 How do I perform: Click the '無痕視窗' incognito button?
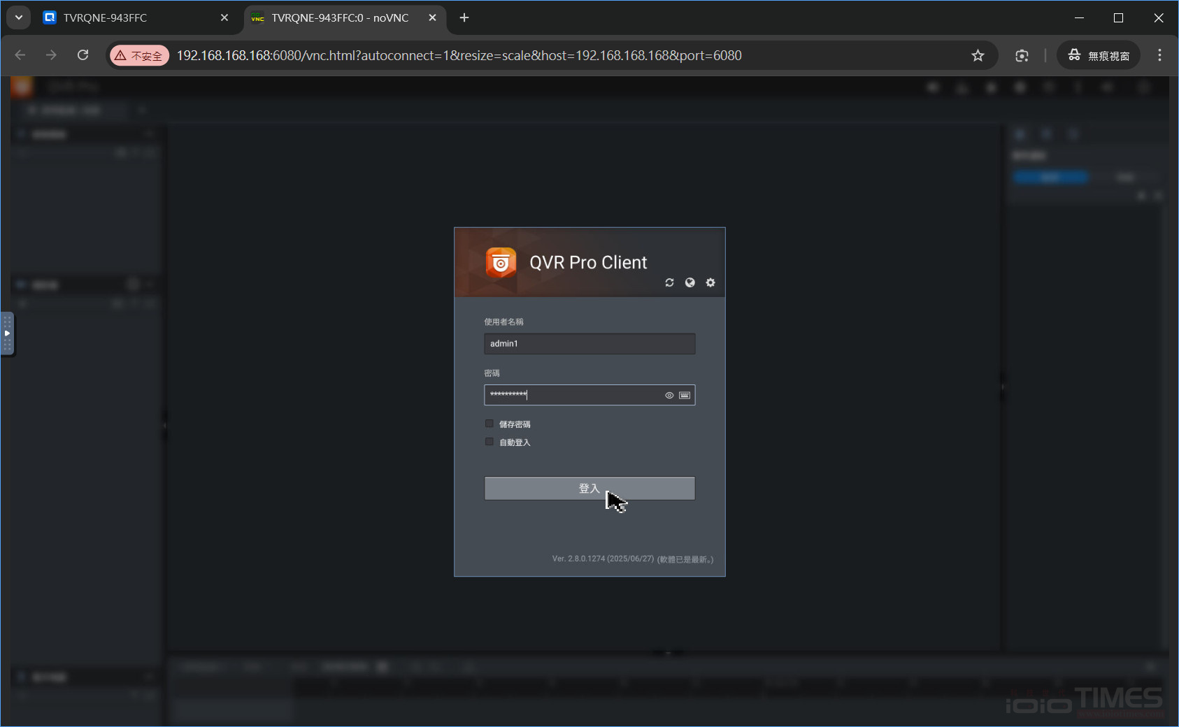click(1099, 56)
